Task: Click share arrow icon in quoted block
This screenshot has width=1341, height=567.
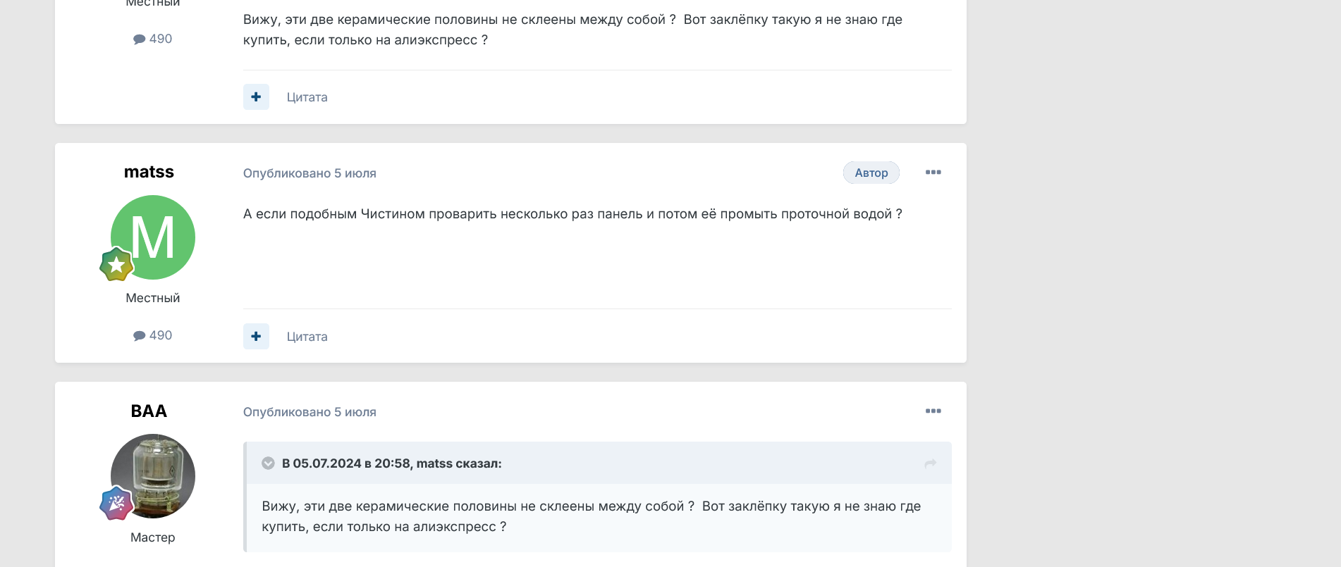Action: [x=930, y=463]
